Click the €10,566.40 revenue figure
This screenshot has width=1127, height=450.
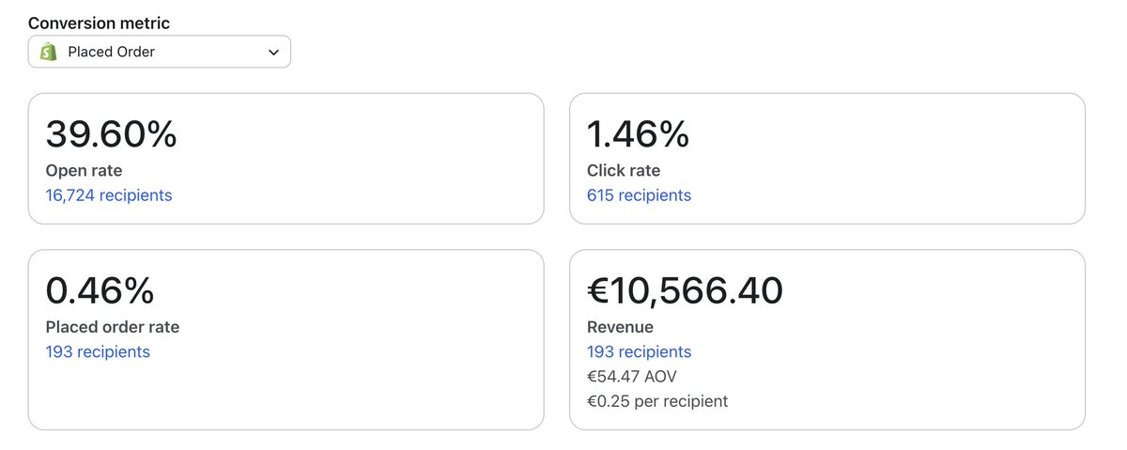tap(685, 290)
